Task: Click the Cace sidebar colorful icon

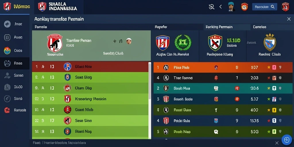Action: (7, 51)
